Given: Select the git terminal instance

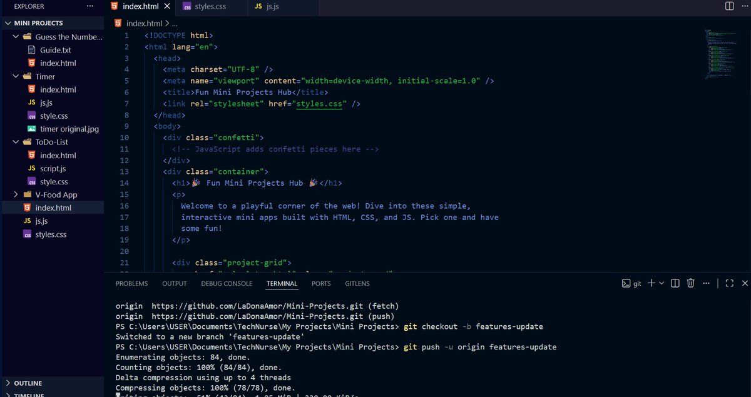Looking at the screenshot, I should (x=631, y=283).
